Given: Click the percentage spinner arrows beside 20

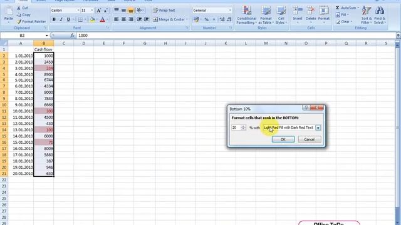Looking at the screenshot, I should point(243,127).
